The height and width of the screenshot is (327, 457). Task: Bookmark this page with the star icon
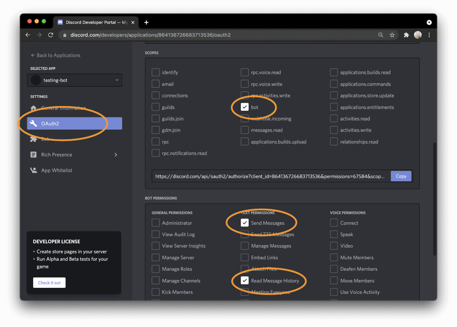[x=393, y=35]
